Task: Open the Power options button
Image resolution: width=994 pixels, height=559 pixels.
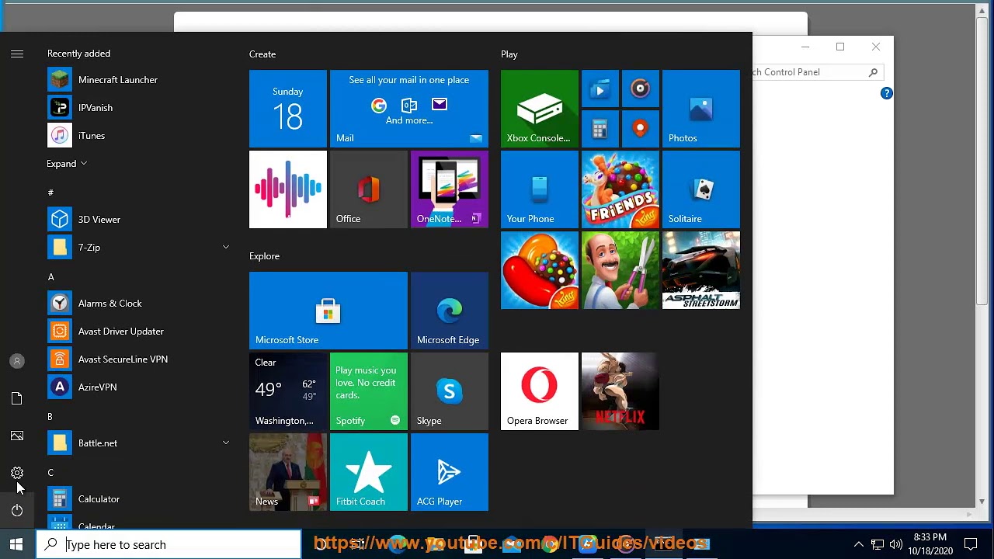Action: [17, 510]
